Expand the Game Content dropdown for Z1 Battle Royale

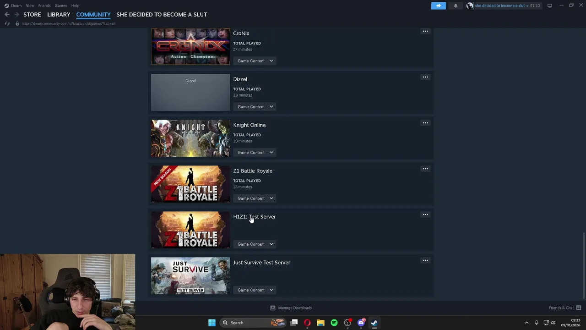point(255,198)
